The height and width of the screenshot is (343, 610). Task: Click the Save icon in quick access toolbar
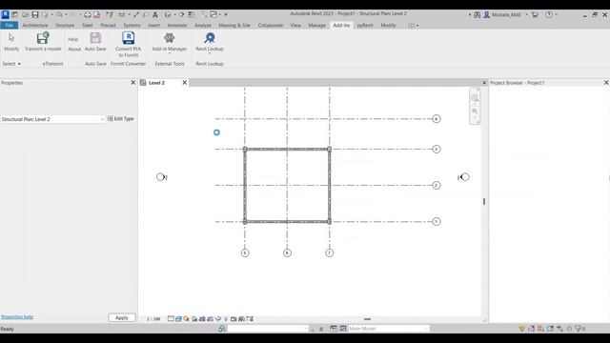35,15
